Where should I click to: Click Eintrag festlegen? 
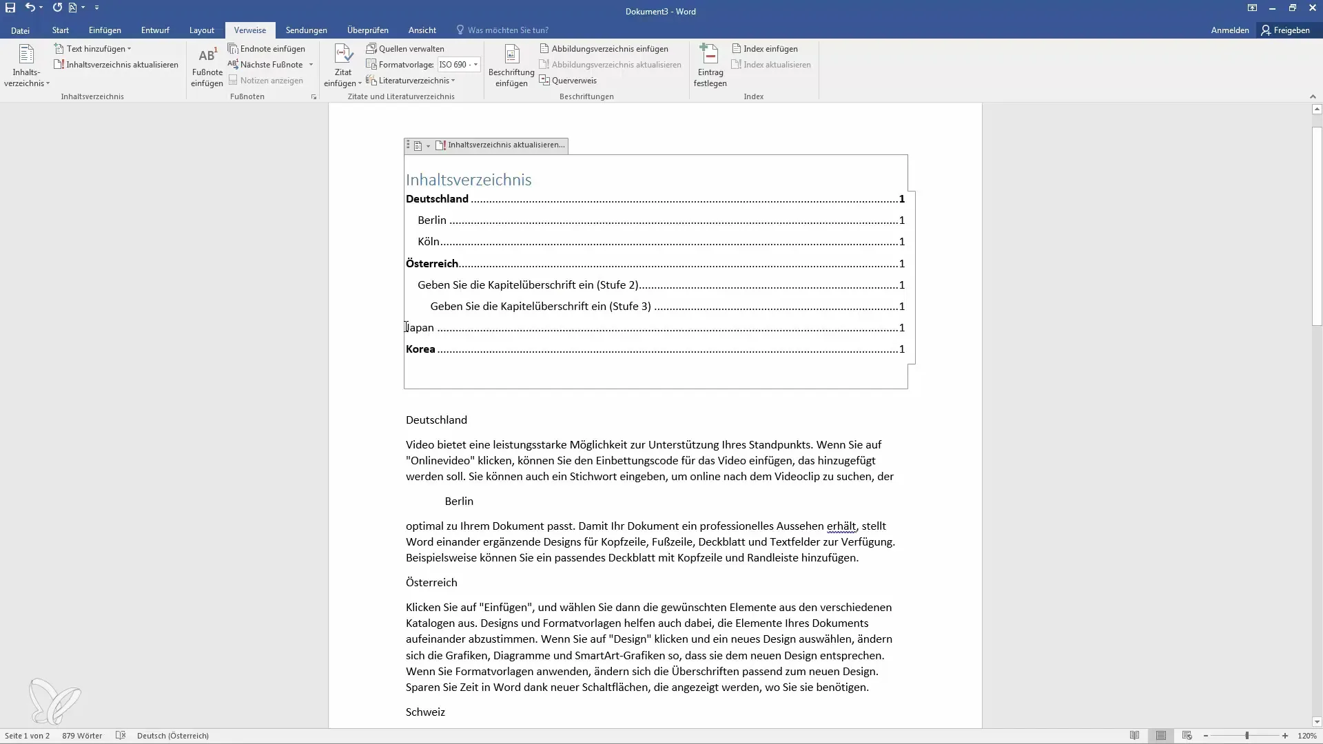pos(710,67)
